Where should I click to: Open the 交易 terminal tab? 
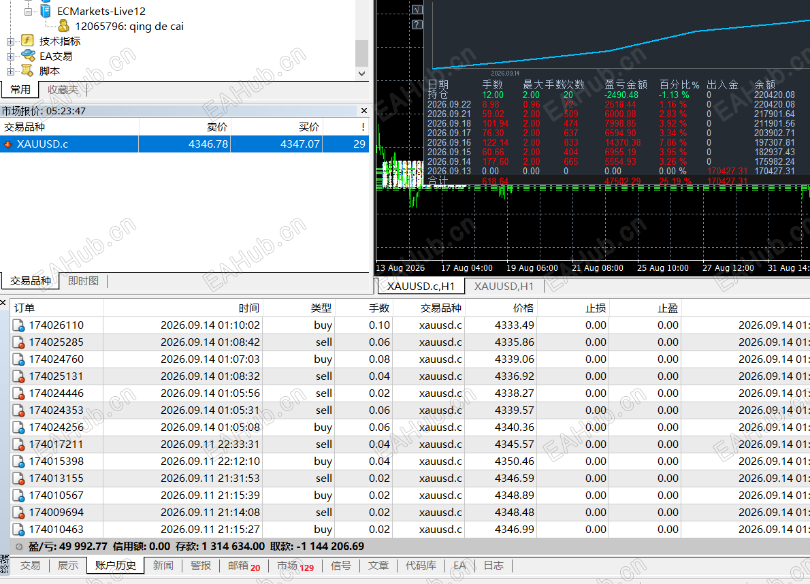31,566
